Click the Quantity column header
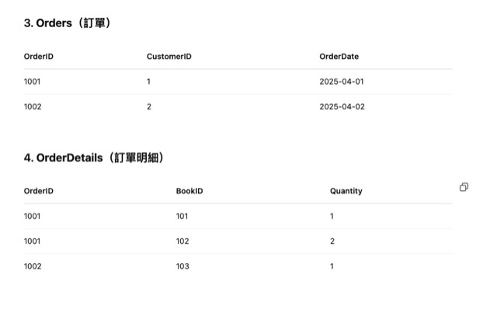 tap(346, 191)
